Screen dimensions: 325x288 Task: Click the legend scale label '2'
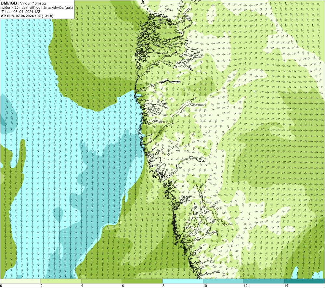(x=42, y=286)
